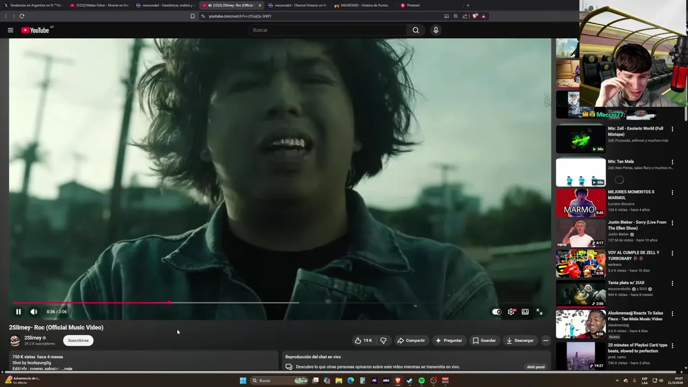Viewport: 688px width, 387px height.
Task: Open the player settings gear
Action: (x=511, y=312)
